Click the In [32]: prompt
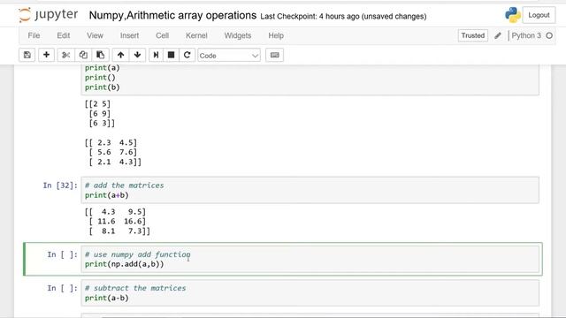 coord(60,185)
